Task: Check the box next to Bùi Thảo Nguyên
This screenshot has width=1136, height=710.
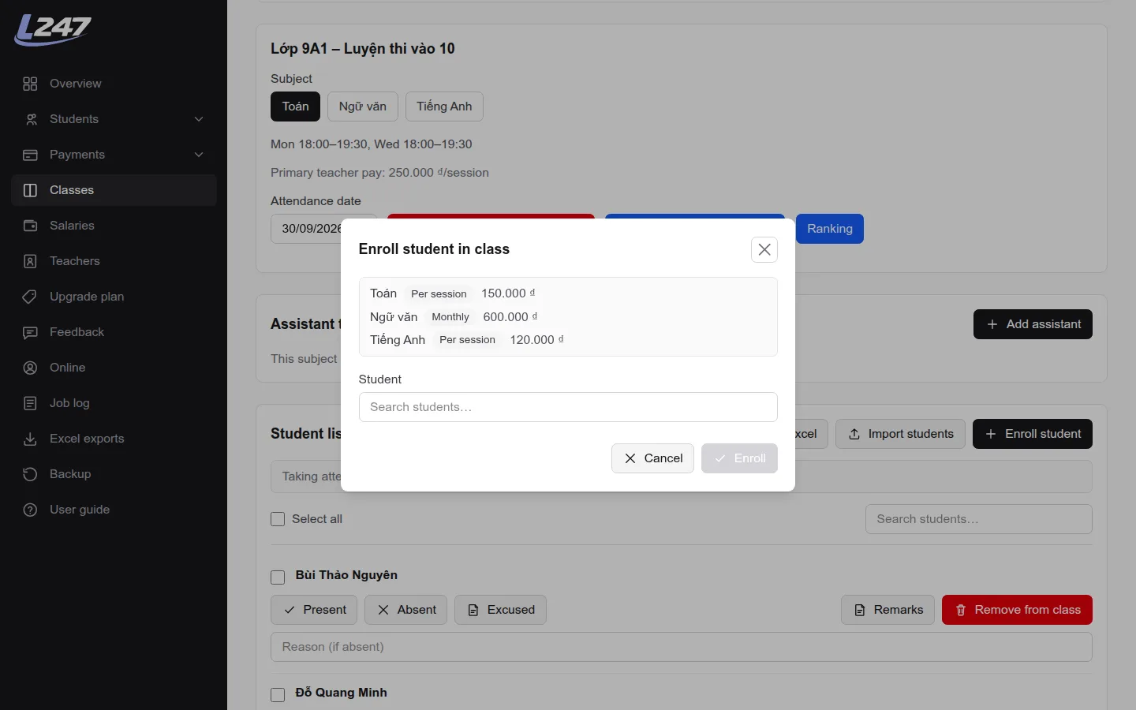Action: pyautogui.click(x=278, y=577)
